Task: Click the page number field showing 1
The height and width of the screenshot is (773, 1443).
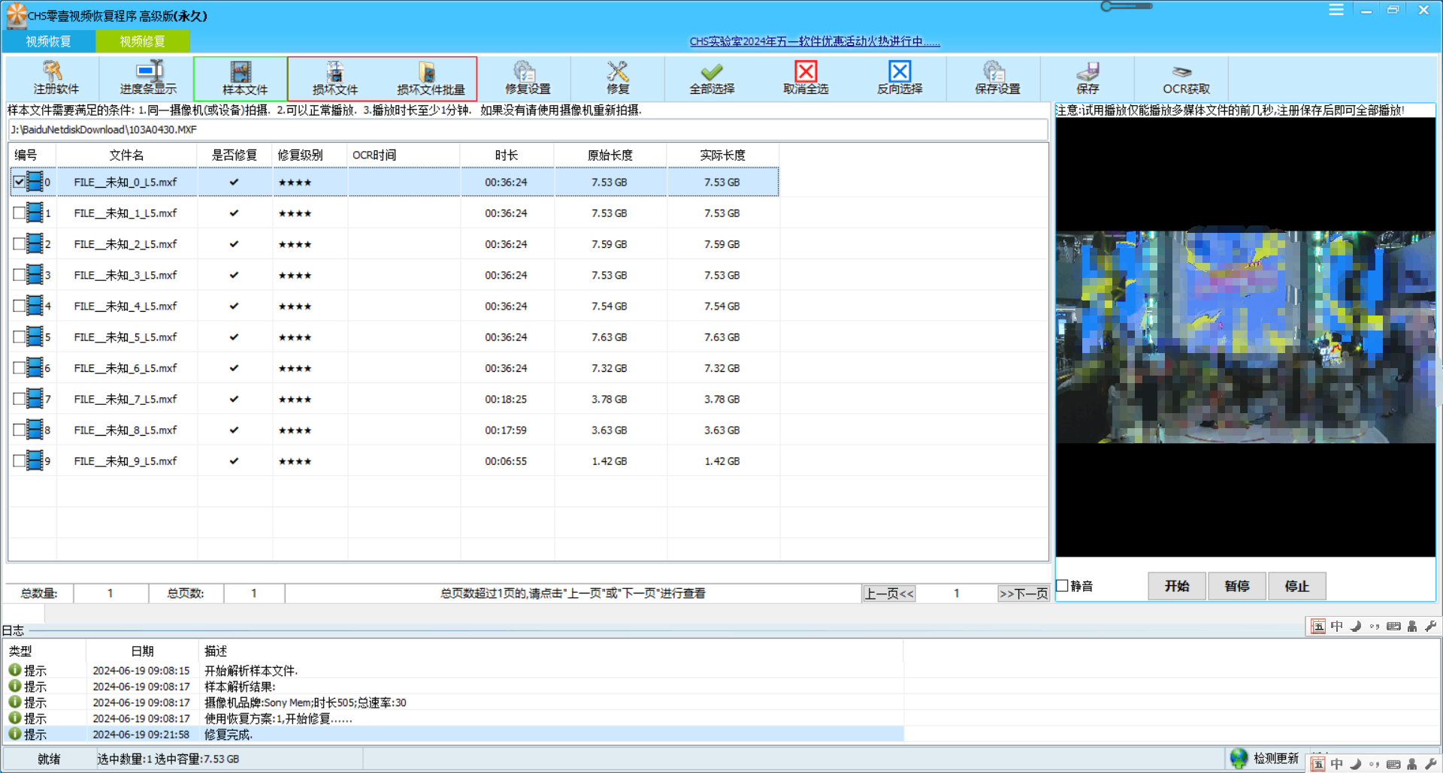Action: [956, 593]
